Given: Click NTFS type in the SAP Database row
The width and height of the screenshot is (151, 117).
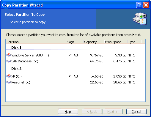Looking at the screenshot, I should pyautogui.click(x=131, y=61).
